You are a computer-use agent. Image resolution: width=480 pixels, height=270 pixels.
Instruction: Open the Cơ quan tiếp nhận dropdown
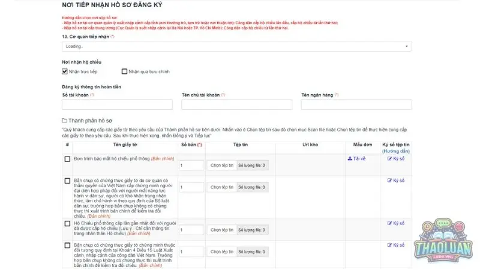[x=236, y=46]
